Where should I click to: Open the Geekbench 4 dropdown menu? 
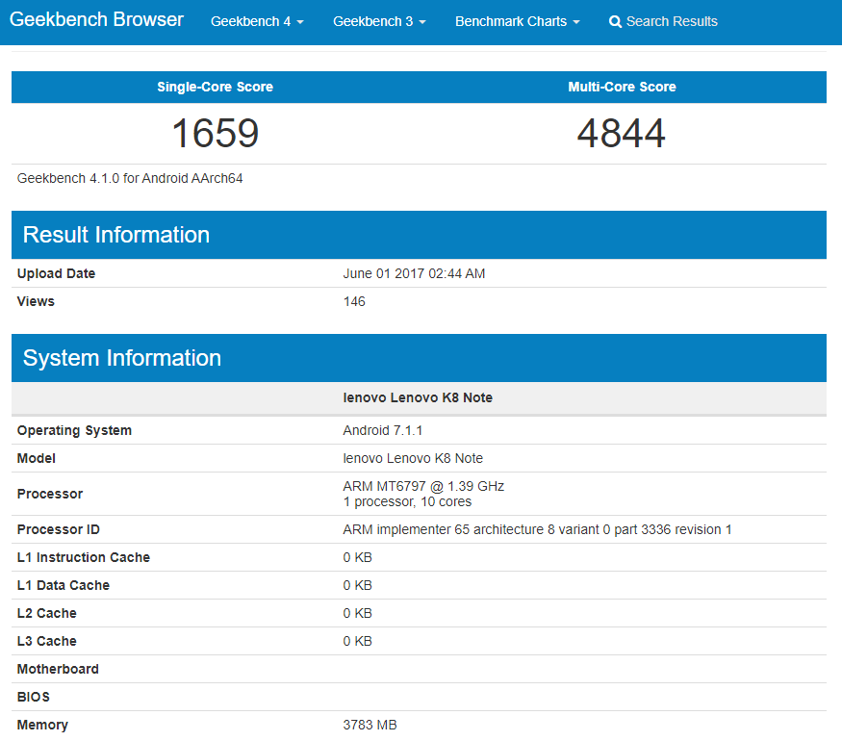click(257, 21)
